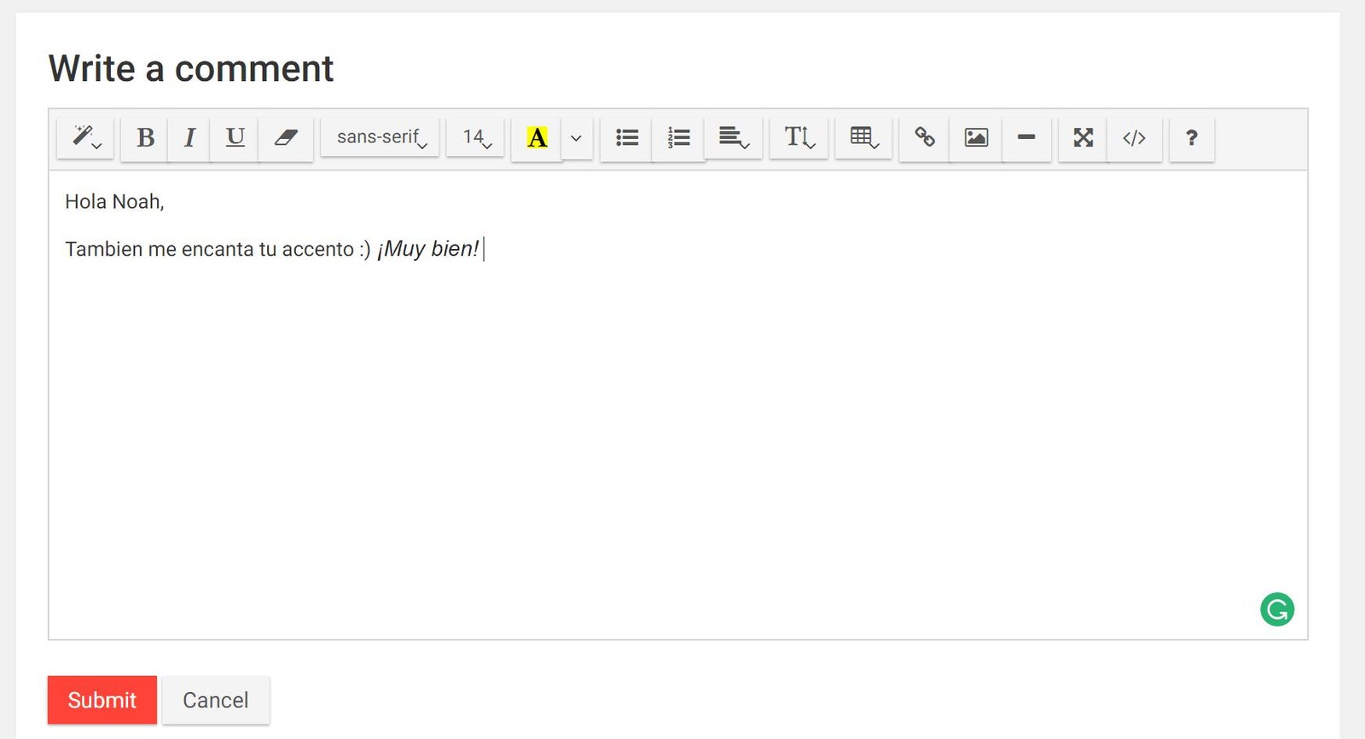The width and height of the screenshot is (1365, 739).
Task: Click the eraser remove font style icon
Action: pyautogui.click(x=286, y=137)
